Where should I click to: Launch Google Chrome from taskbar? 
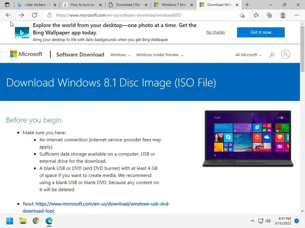pyautogui.click(x=36, y=221)
